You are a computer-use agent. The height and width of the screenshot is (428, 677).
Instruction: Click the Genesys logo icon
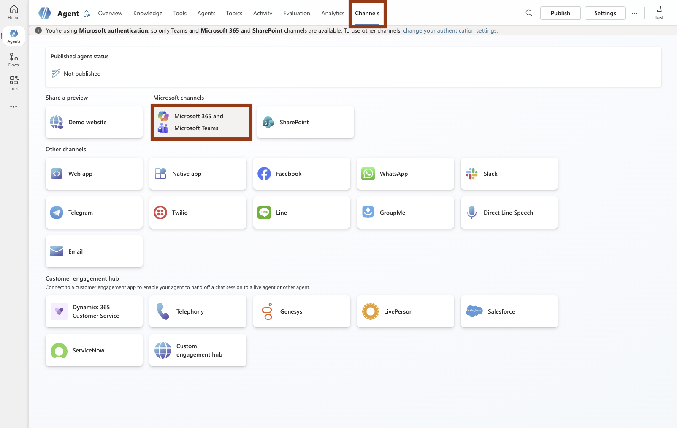pos(267,311)
